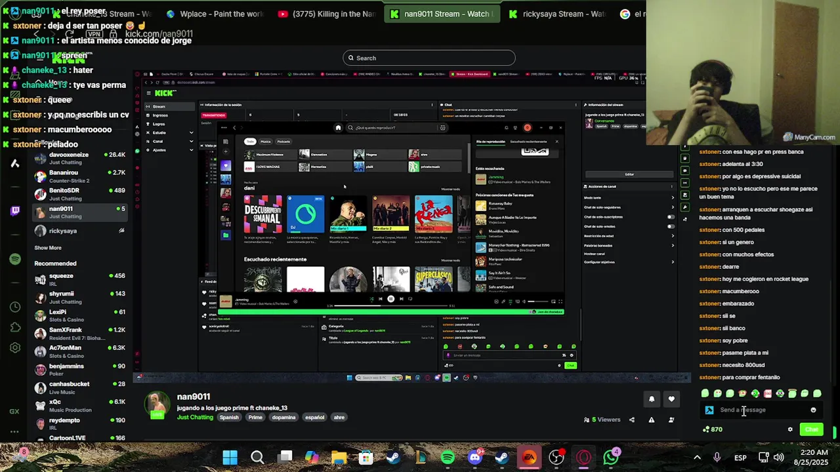840x472 pixels.
Task: Launch Spotify from the taskbar
Action: (x=448, y=457)
